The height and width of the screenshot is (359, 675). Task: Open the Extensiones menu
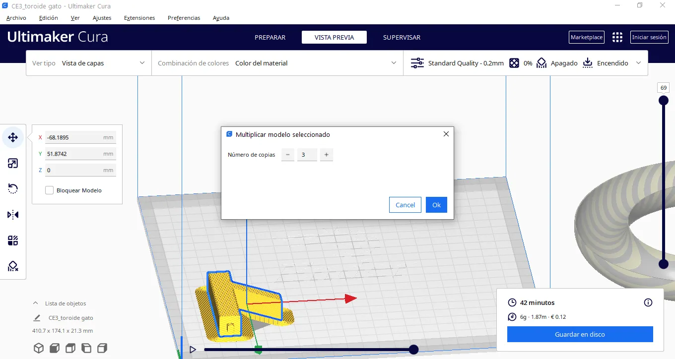[139, 18]
